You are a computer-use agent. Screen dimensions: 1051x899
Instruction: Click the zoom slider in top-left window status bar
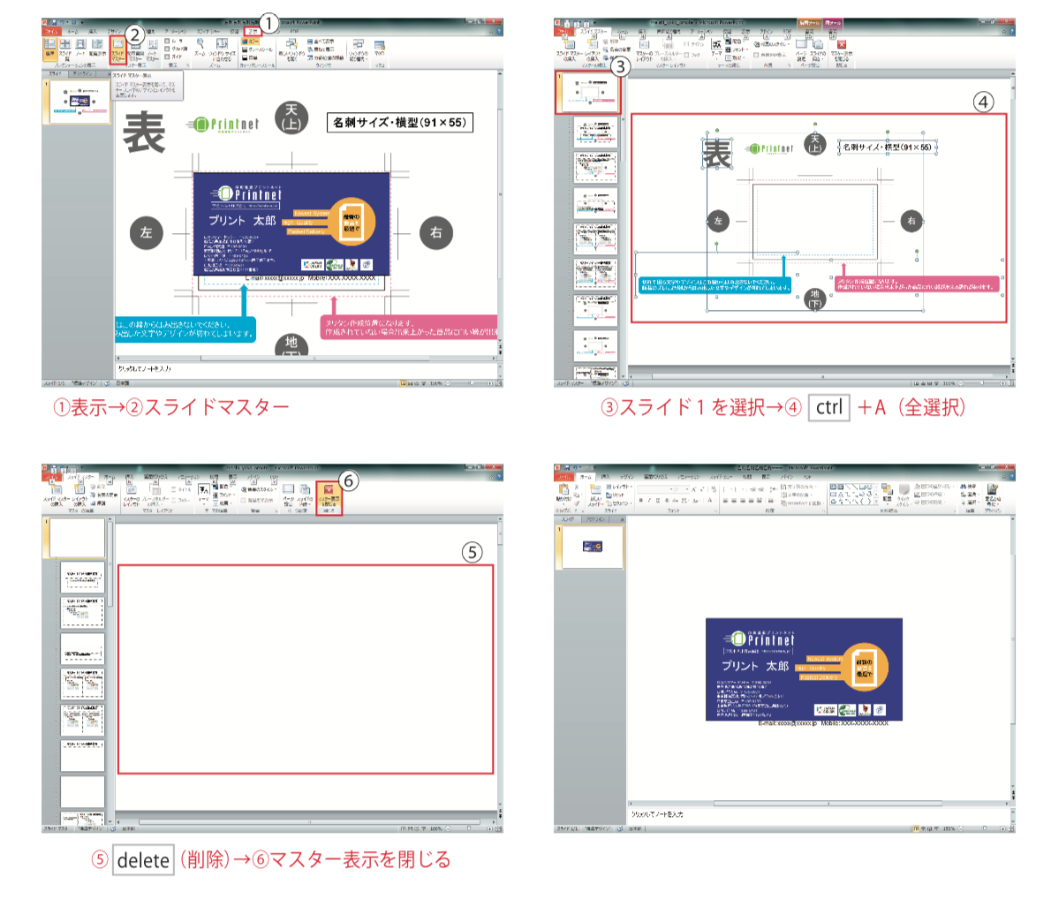tap(469, 382)
